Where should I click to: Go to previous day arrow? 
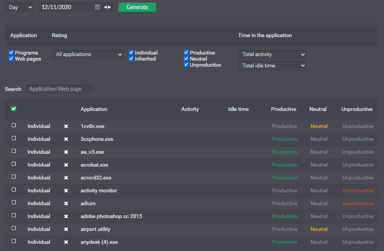click(x=105, y=7)
